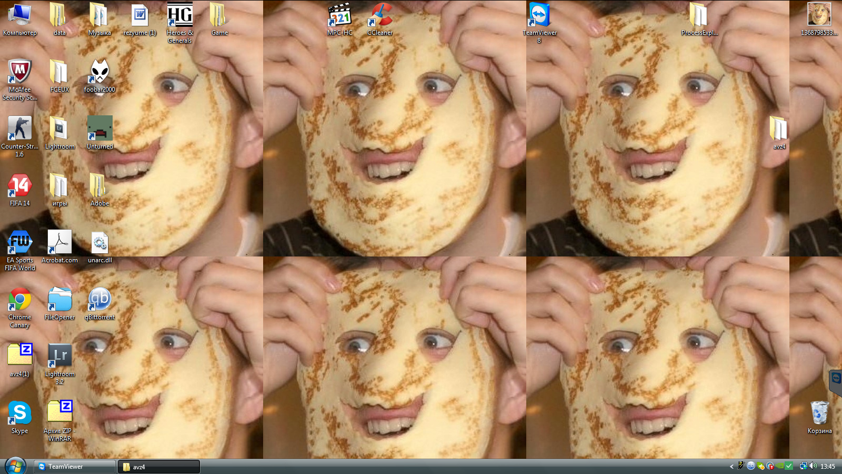Launch McAfee Security Scan shortcut

tap(20, 80)
